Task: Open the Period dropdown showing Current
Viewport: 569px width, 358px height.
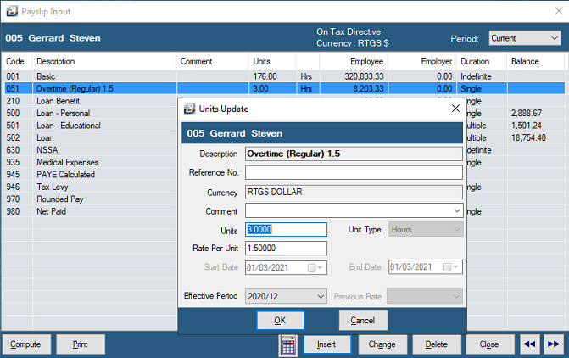Action: 524,38
